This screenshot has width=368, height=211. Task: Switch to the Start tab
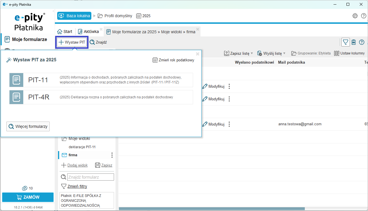65,32
